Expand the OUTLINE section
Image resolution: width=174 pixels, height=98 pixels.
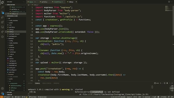(x=15, y=92)
